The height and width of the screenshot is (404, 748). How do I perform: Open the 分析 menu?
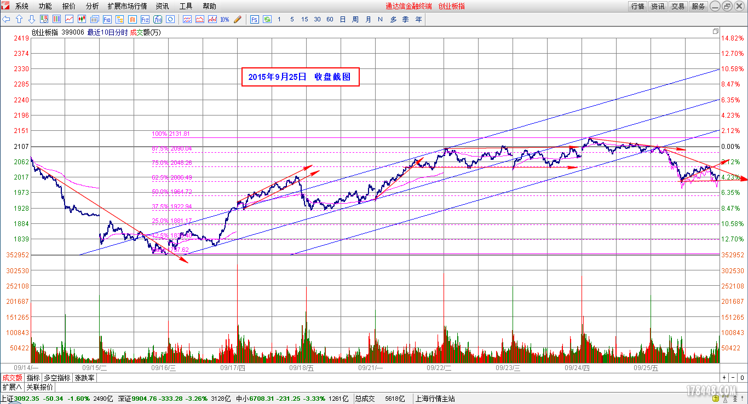pyautogui.click(x=93, y=6)
